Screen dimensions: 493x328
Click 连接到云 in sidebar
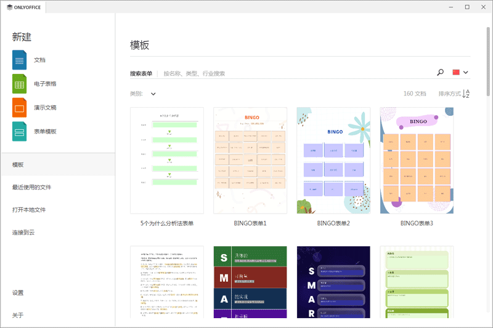click(23, 232)
